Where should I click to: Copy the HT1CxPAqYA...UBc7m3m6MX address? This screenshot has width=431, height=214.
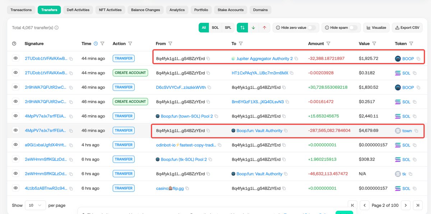(x=292, y=73)
